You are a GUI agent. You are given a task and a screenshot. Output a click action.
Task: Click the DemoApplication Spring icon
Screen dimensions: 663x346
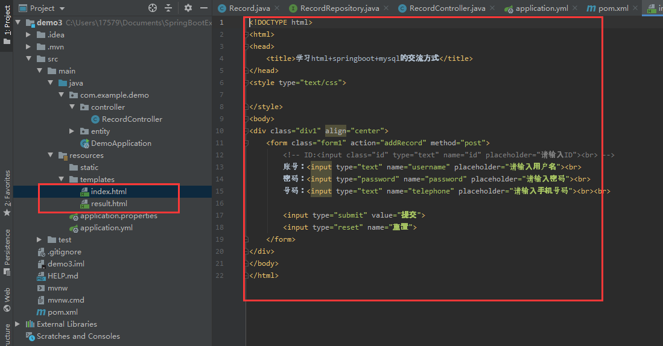coord(84,143)
